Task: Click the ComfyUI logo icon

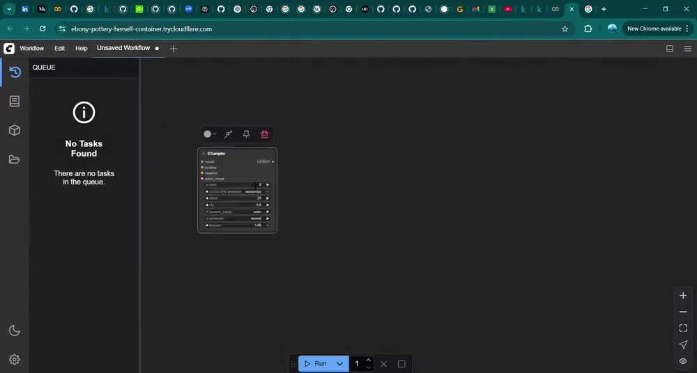Action: [9, 49]
